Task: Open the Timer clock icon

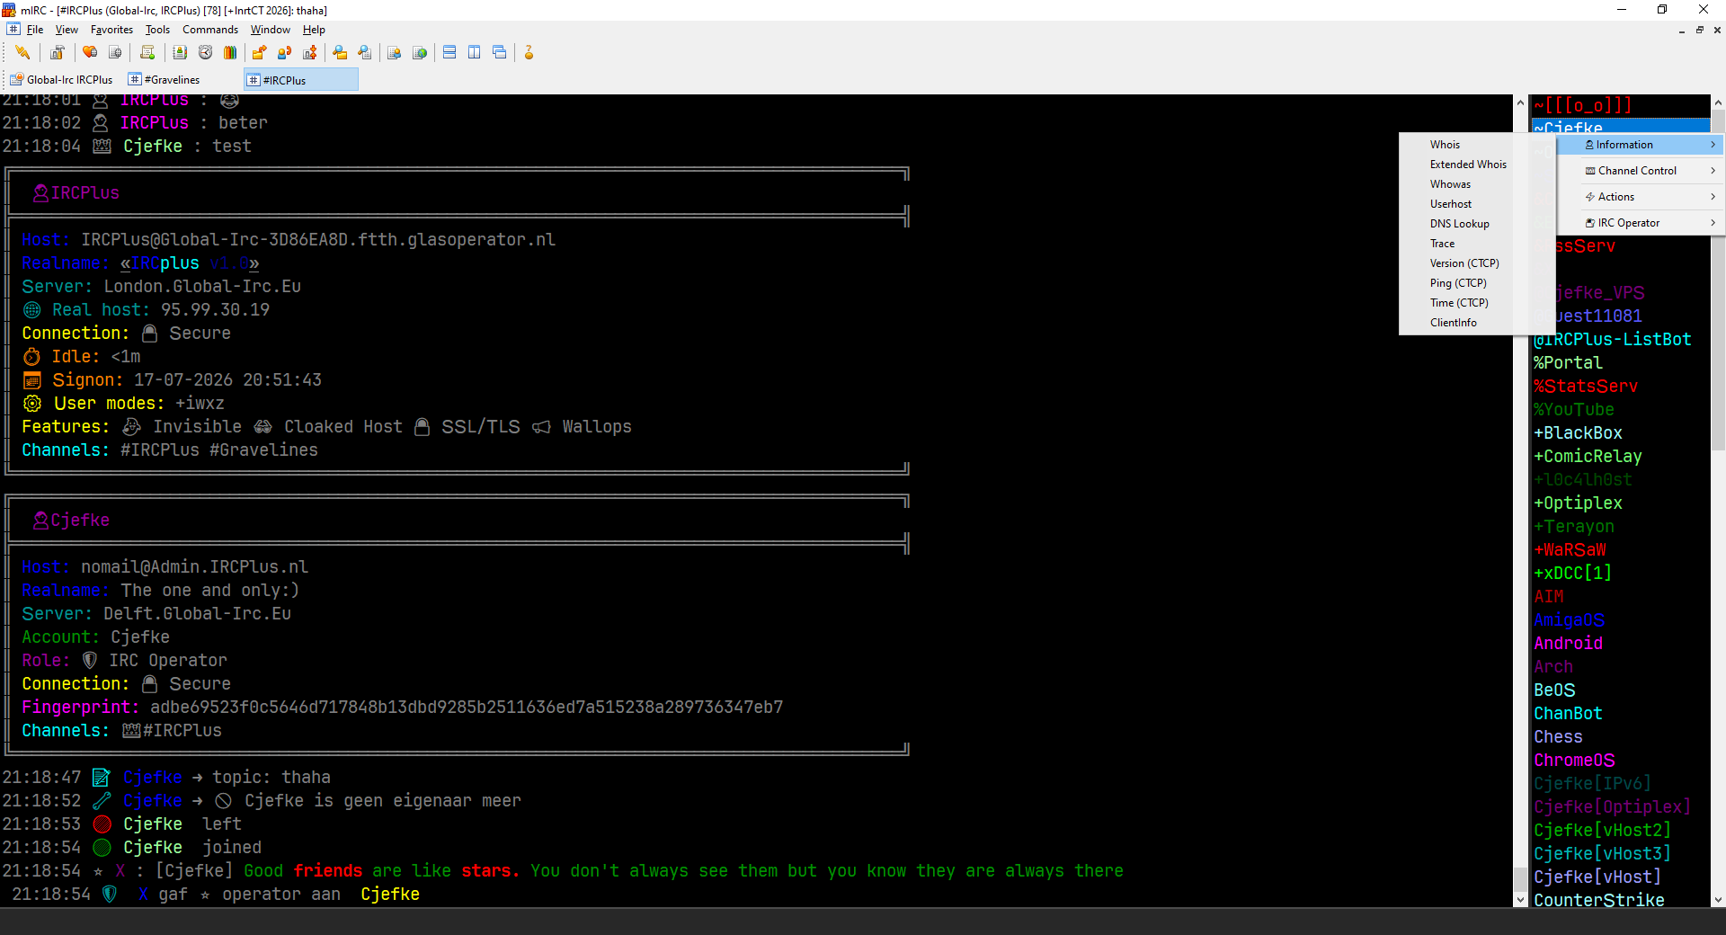Action: pos(205,52)
